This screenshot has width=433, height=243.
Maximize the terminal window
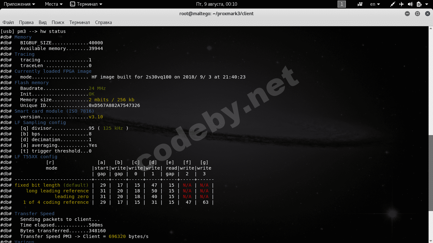click(417, 14)
